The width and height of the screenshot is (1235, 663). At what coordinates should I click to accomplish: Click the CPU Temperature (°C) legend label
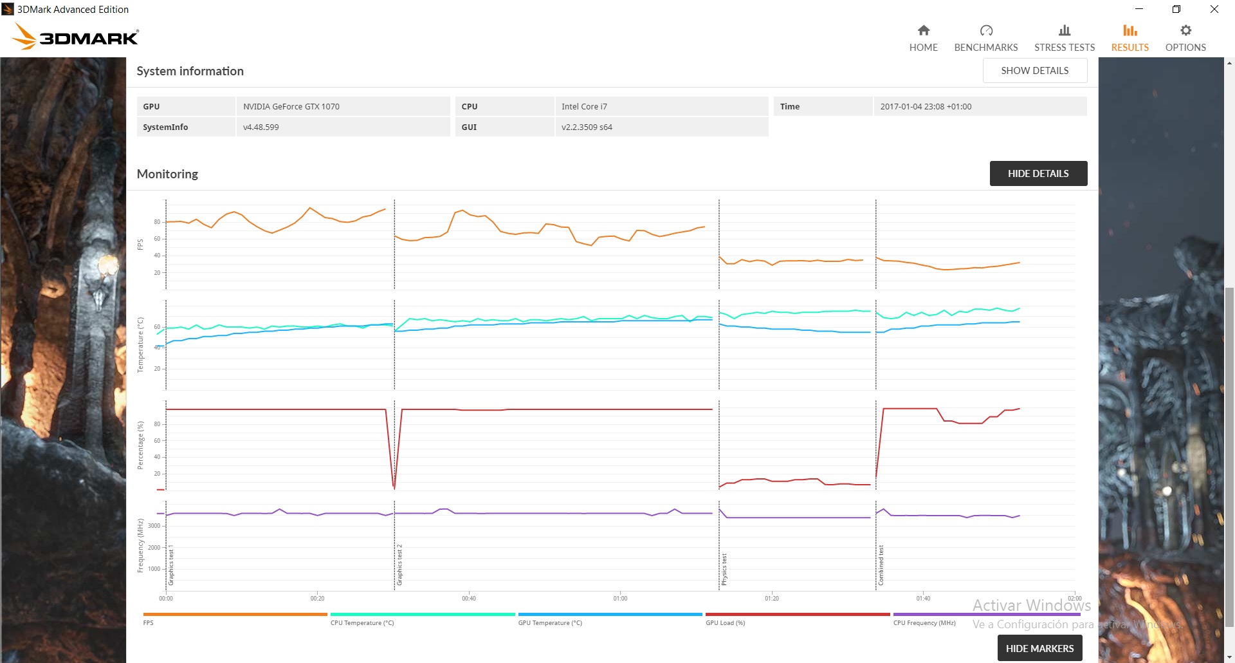coord(362,623)
